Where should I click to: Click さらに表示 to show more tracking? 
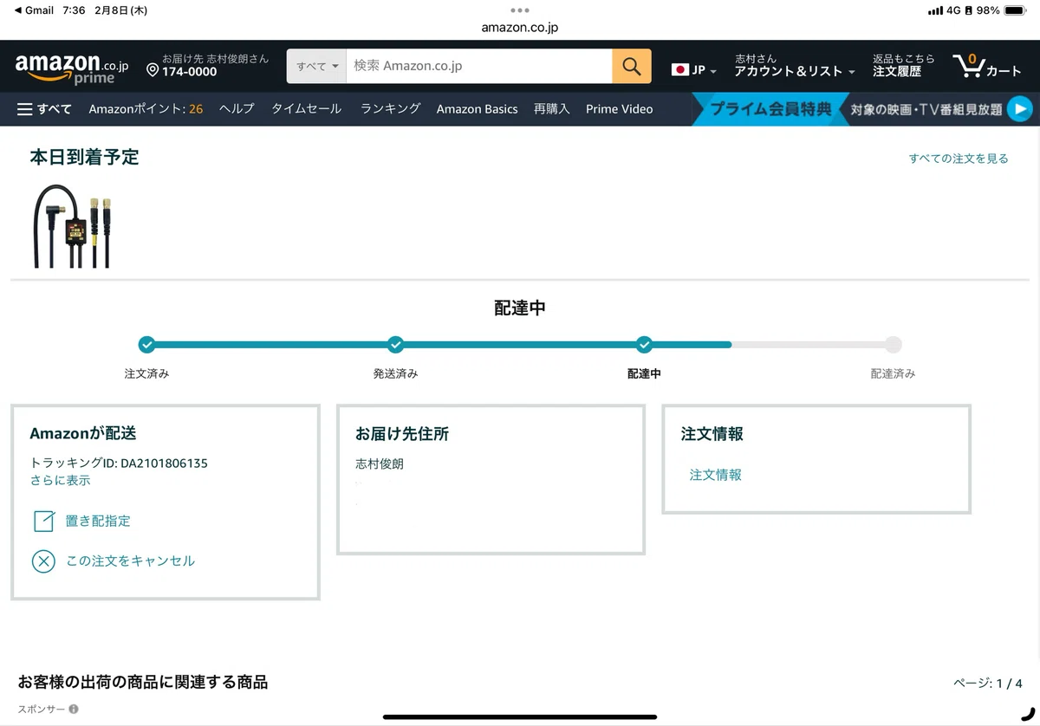tap(60, 480)
